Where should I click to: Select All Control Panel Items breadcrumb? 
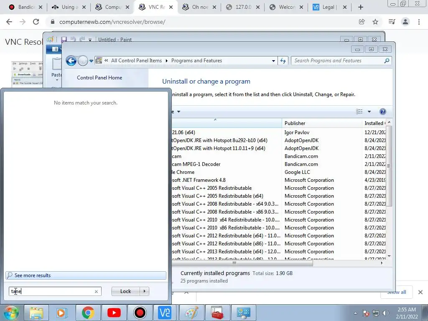pos(136,61)
